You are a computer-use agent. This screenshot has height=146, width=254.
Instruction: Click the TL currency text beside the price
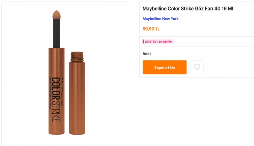(x=158, y=29)
